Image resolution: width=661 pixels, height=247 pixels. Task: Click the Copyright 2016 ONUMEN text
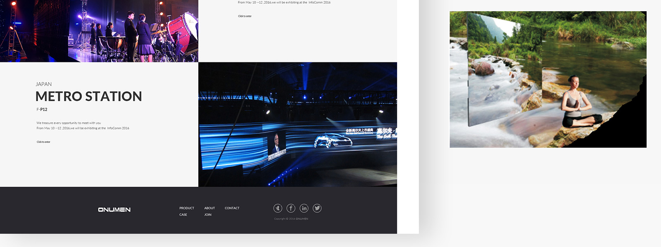[291, 219]
